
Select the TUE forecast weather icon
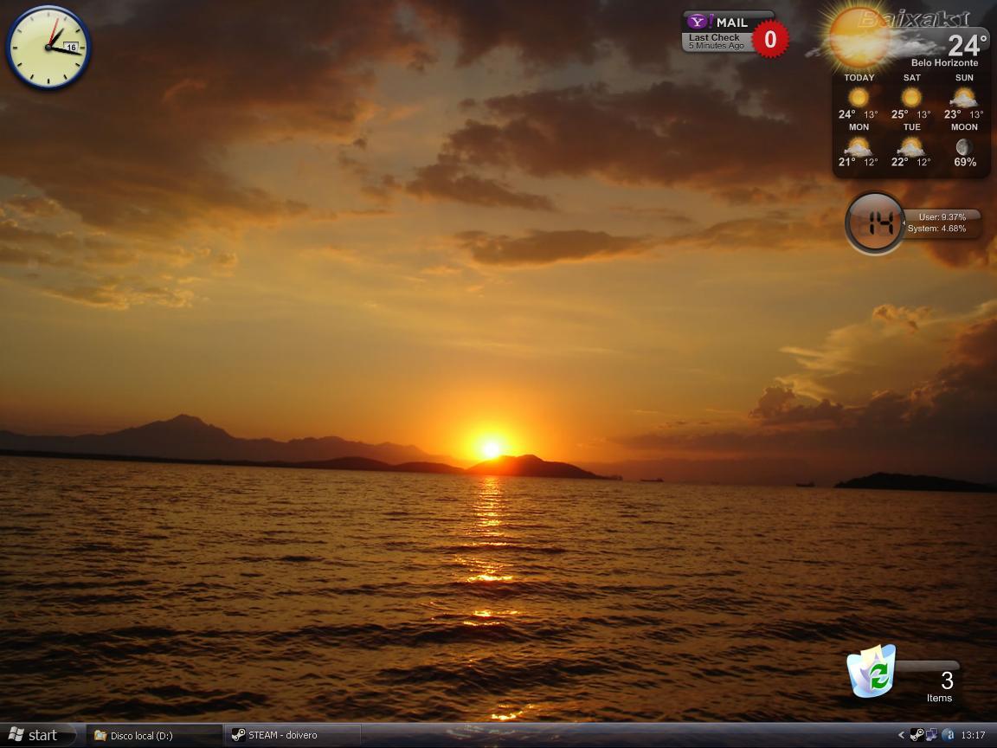[x=910, y=146]
